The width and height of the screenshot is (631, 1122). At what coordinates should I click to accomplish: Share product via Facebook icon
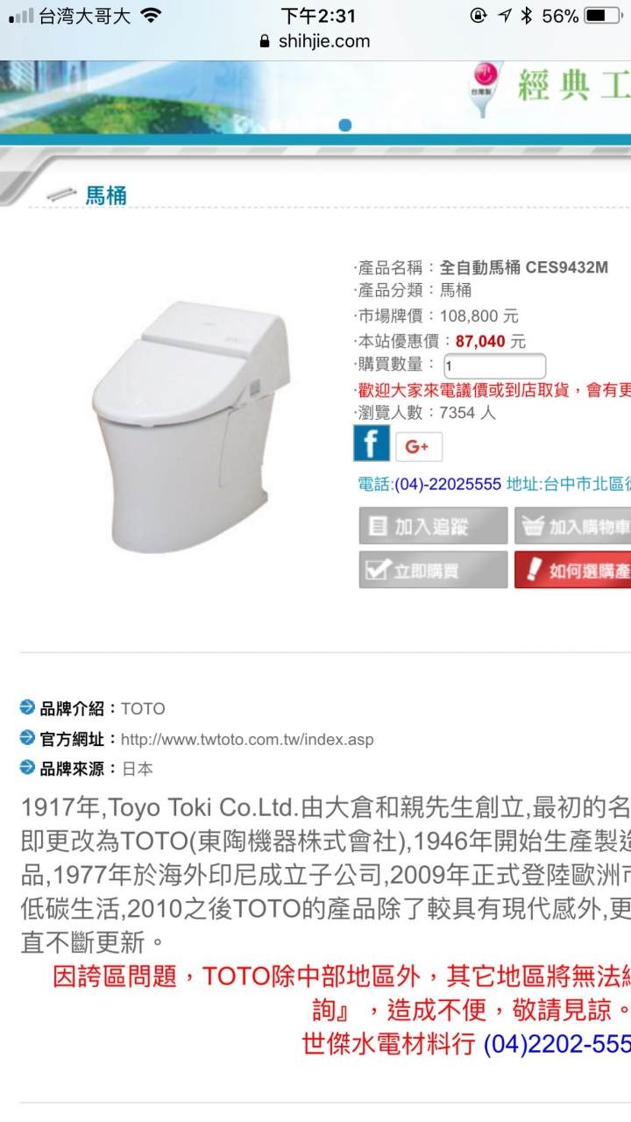372,444
